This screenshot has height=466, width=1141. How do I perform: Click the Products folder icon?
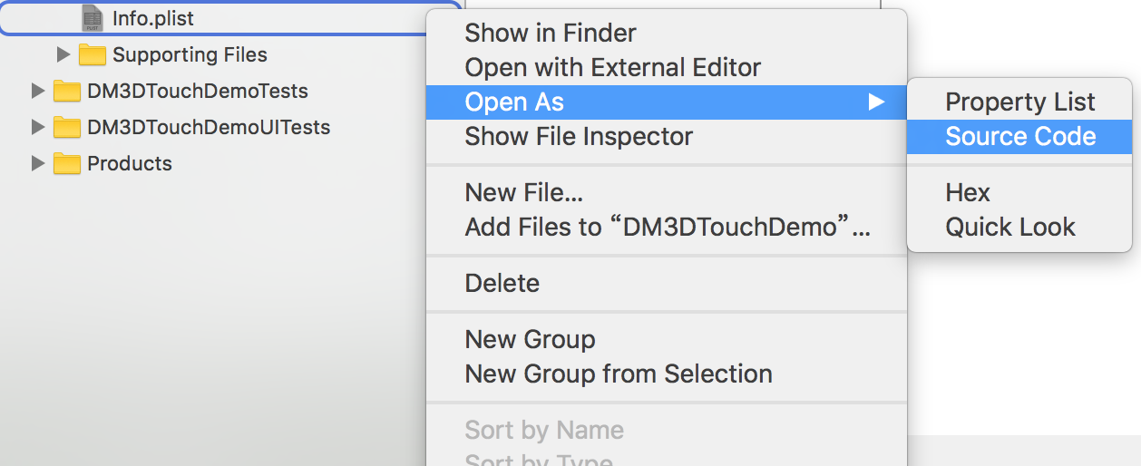pyautogui.click(x=67, y=164)
